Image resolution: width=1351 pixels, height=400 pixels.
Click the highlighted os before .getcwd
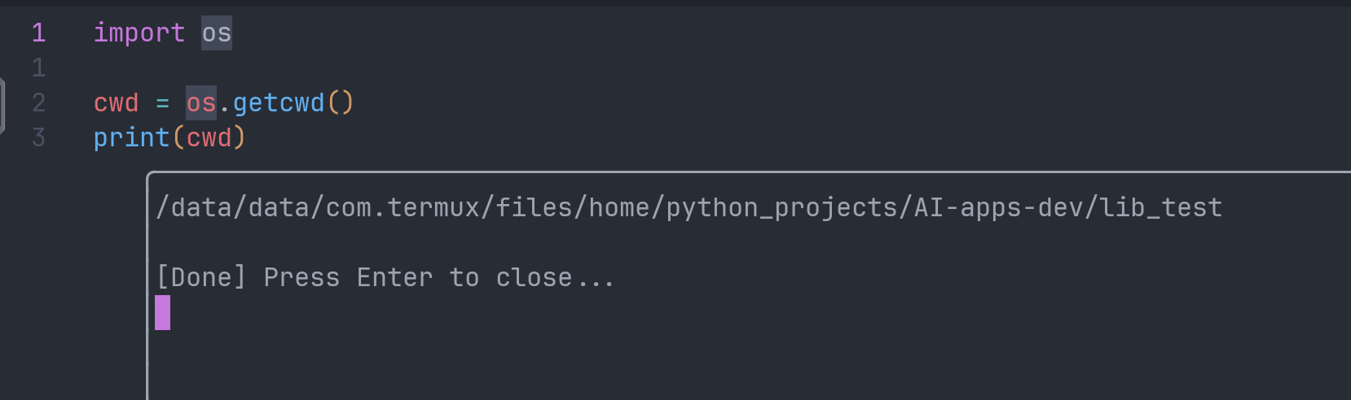coord(201,103)
